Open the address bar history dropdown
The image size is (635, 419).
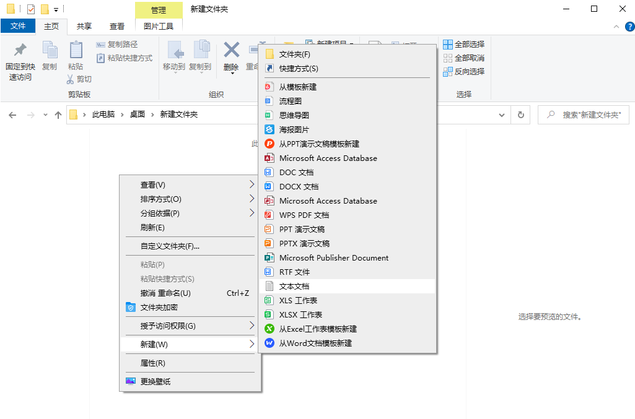(502, 115)
